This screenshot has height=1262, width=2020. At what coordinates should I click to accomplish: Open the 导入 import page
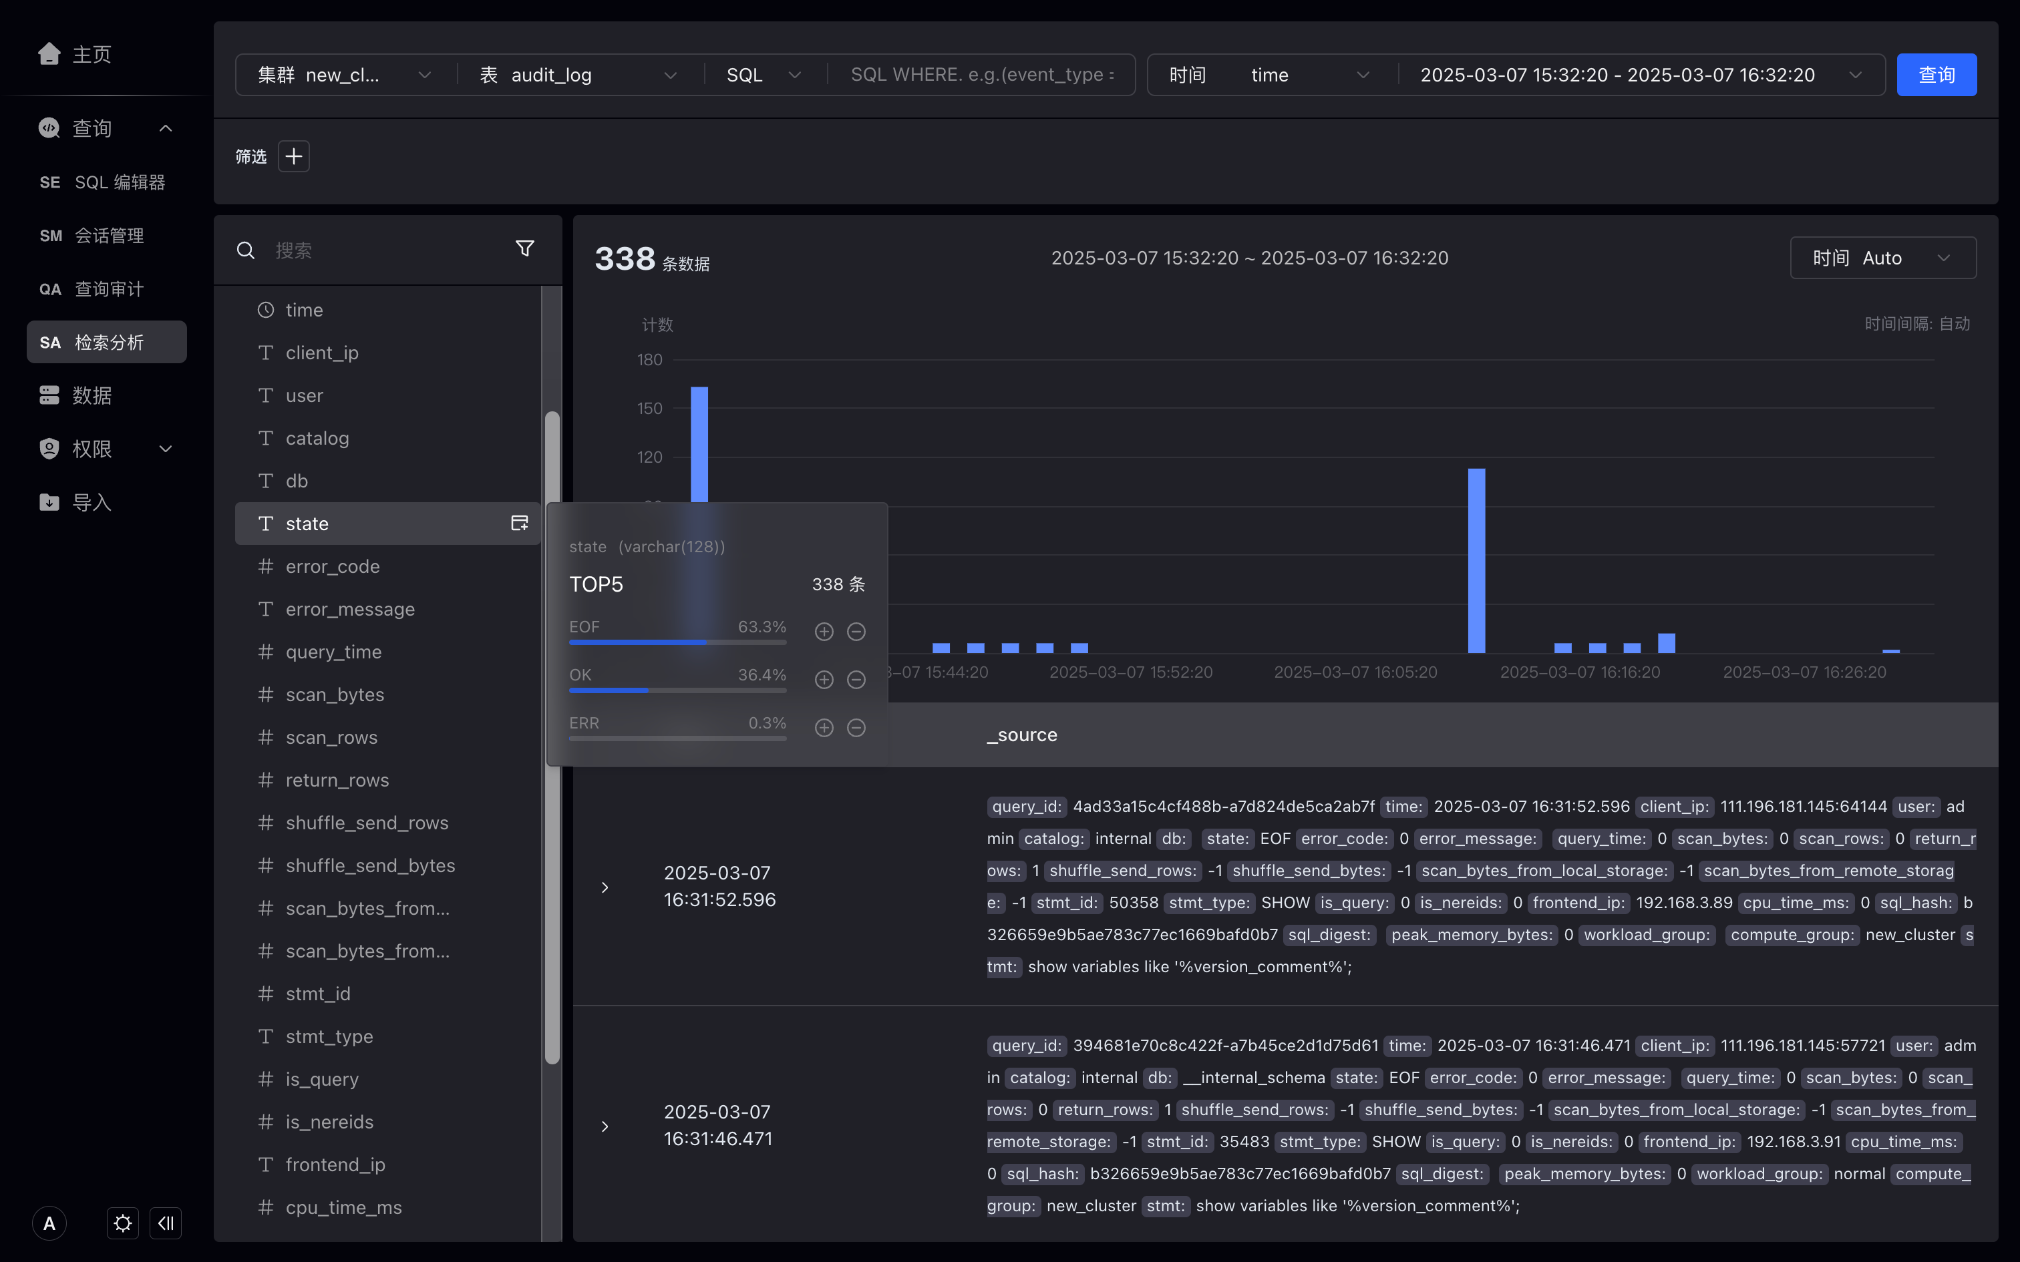(x=75, y=502)
